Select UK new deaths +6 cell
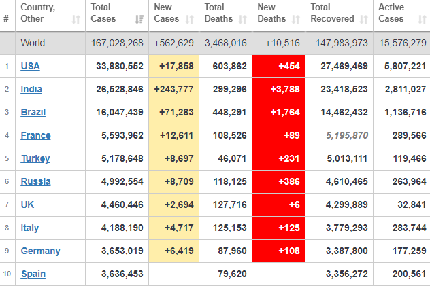The height and width of the screenshot is (286, 430). pyautogui.click(x=279, y=204)
